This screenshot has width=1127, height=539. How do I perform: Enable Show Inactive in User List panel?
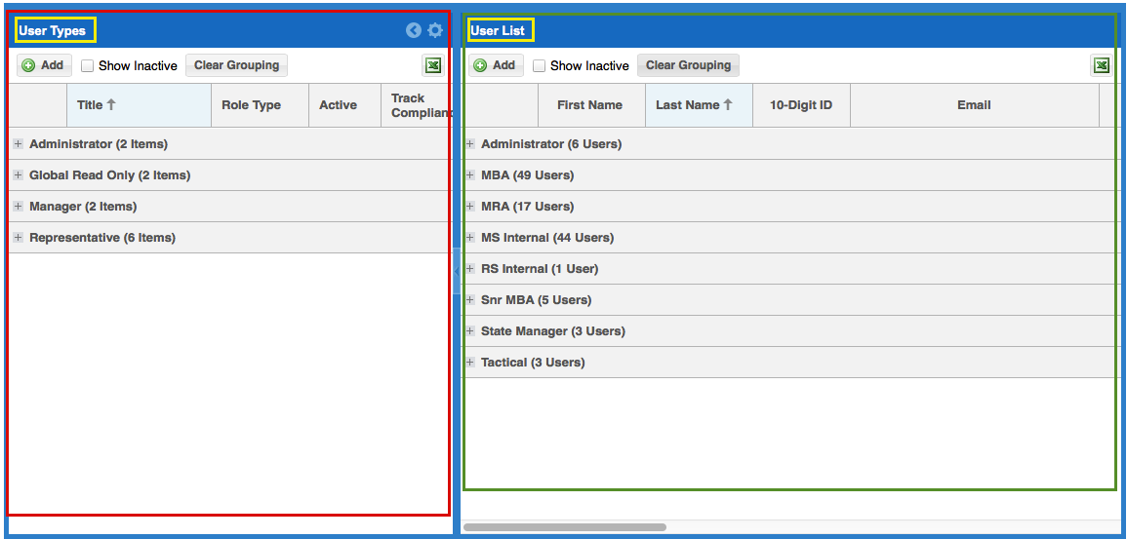[x=540, y=66]
